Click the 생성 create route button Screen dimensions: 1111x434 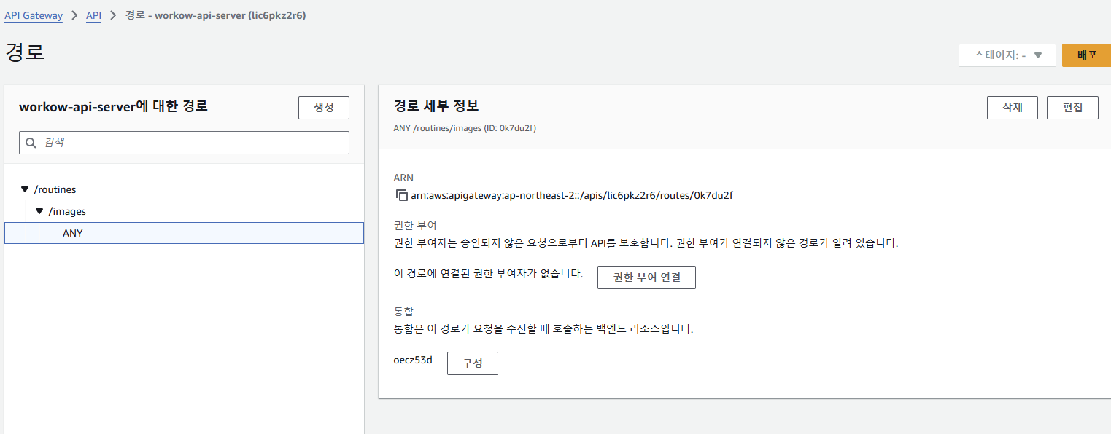pyautogui.click(x=324, y=107)
